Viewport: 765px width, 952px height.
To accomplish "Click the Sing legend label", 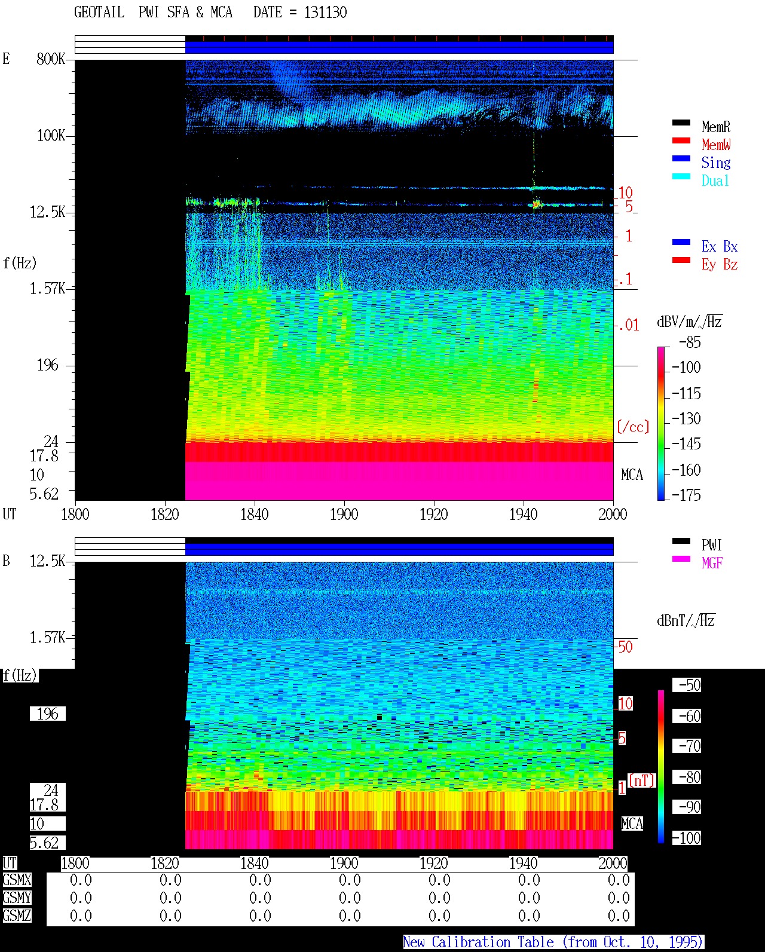I will pos(716,163).
